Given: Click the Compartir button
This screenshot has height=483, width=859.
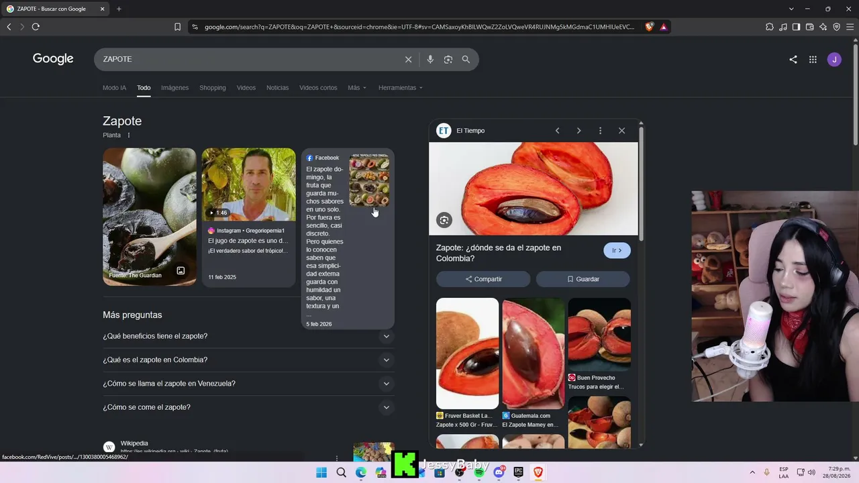Looking at the screenshot, I should click(483, 279).
